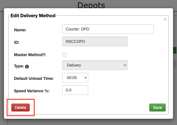Open the Default Unload Time dropdown

pos(75,78)
